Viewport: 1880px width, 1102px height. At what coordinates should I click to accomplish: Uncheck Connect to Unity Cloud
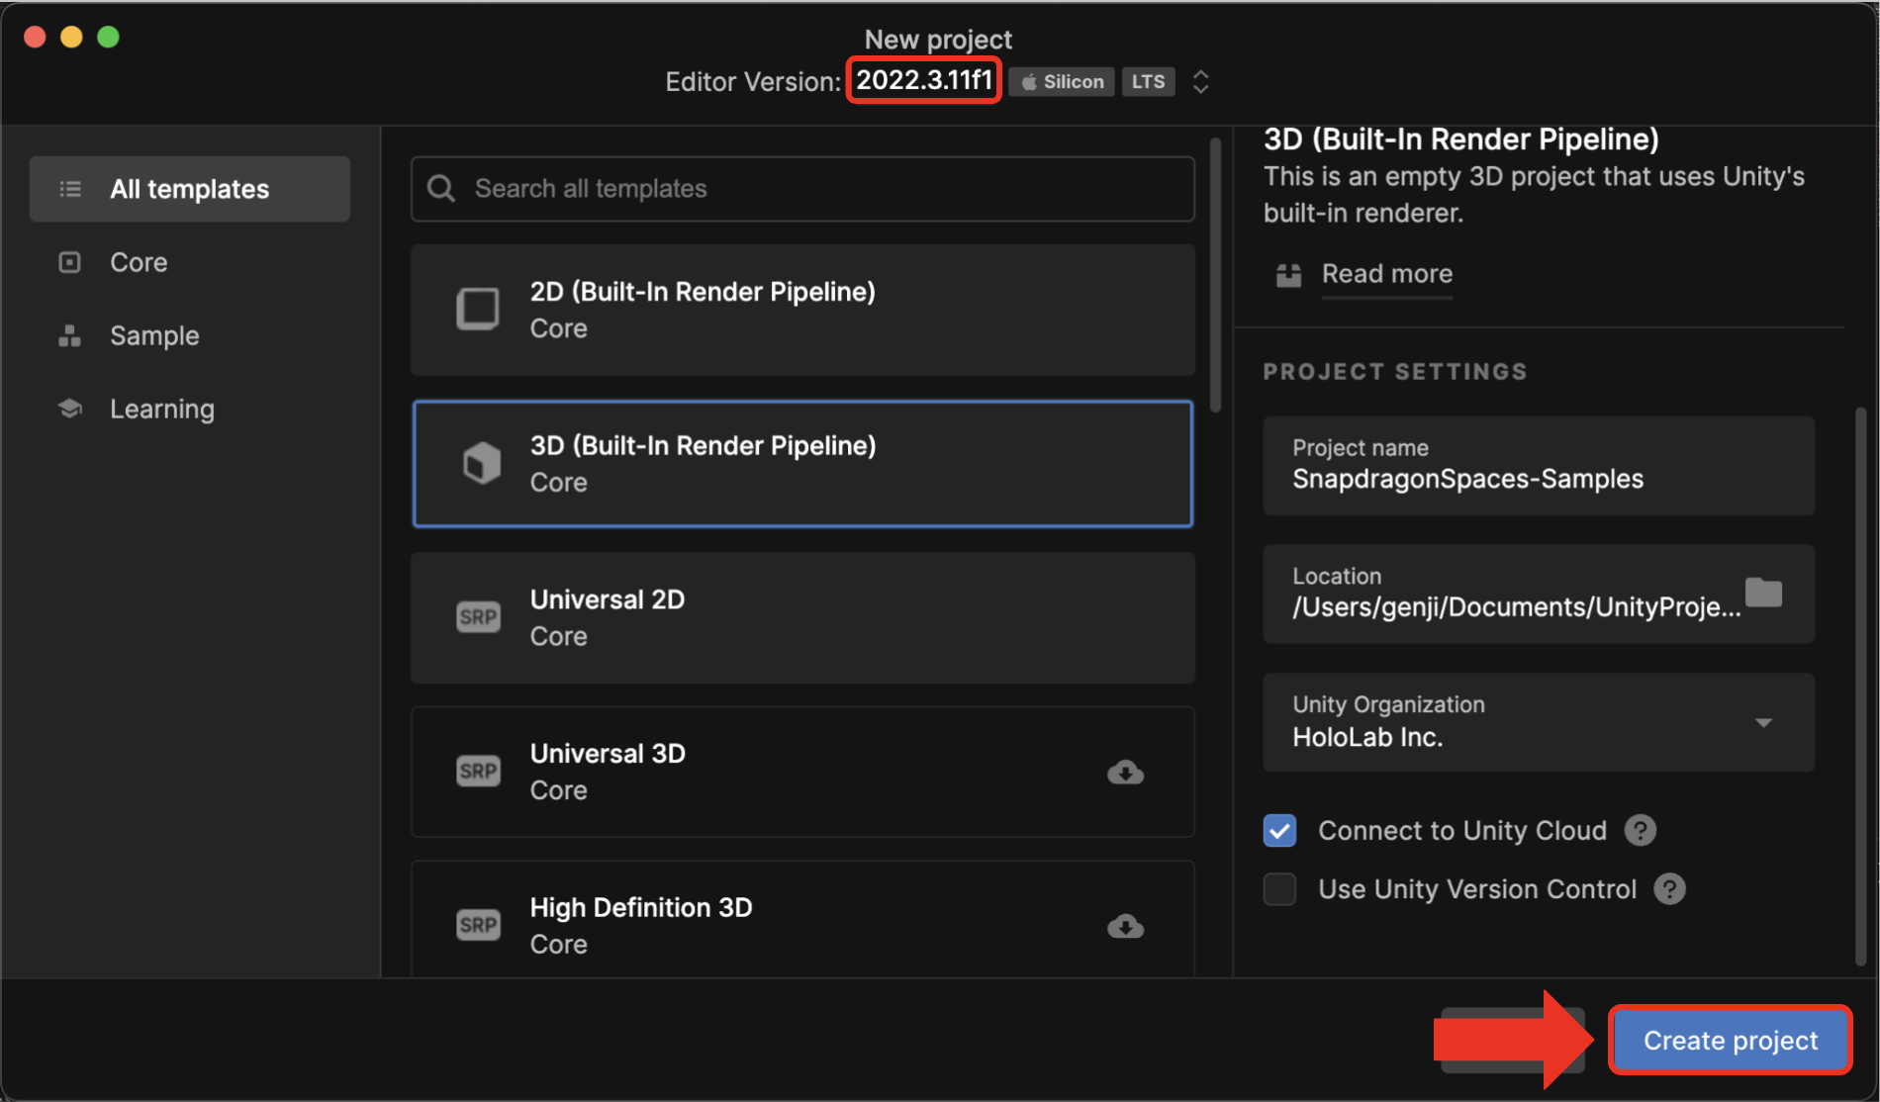[x=1279, y=830]
